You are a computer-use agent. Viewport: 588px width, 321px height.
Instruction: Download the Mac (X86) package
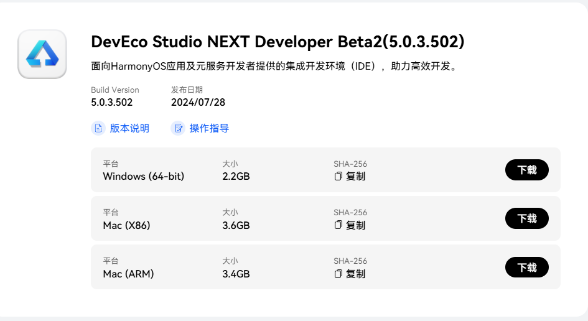coord(526,218)
